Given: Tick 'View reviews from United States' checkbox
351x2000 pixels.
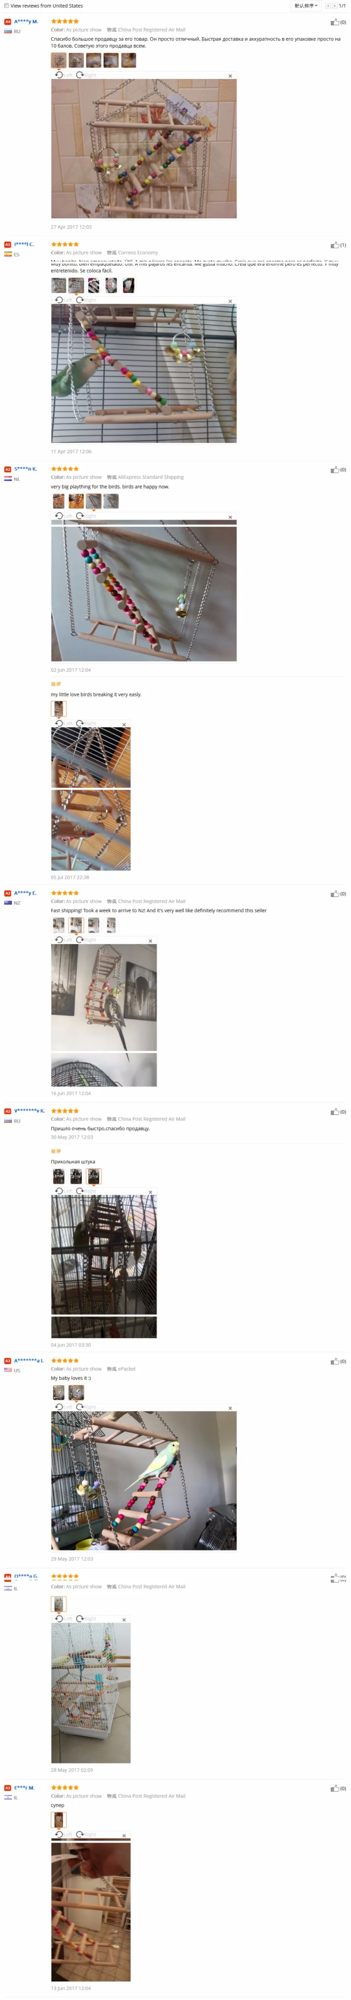Looking at the screenshot, I should [7, 6].
